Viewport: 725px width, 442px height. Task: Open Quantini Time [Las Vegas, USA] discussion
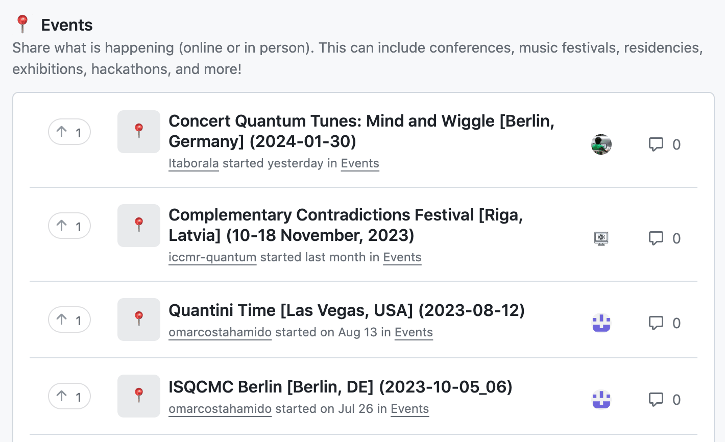(347, 310)
